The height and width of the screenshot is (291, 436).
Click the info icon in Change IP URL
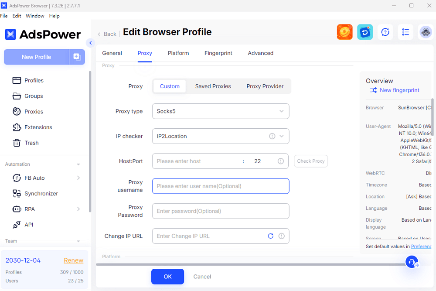tap(281, 236)
